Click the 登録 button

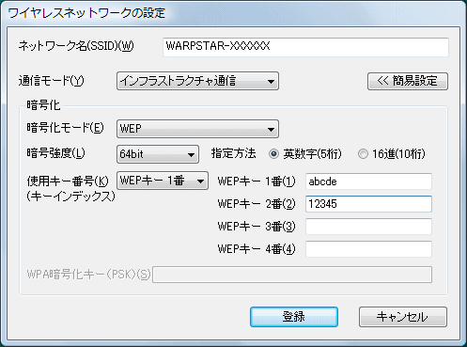[294, 317]
